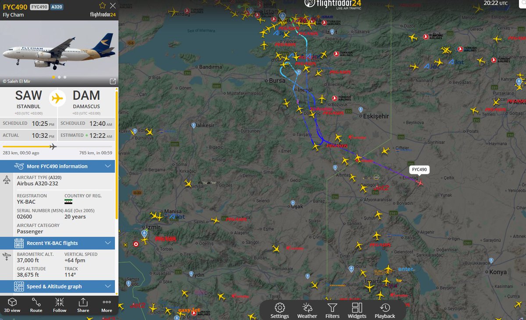This screenshot has width=526, height=320.
Task: Click the Uşak airport pin marker
Action: click(293, 203)
